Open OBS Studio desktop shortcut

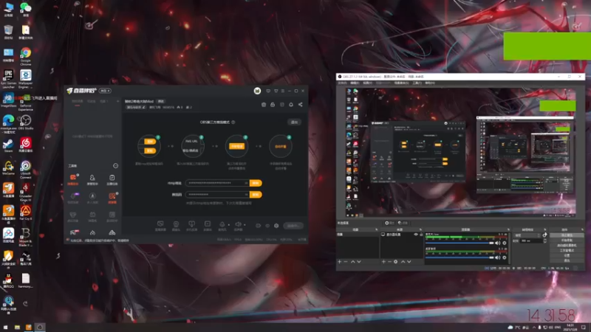click(26, 122)
